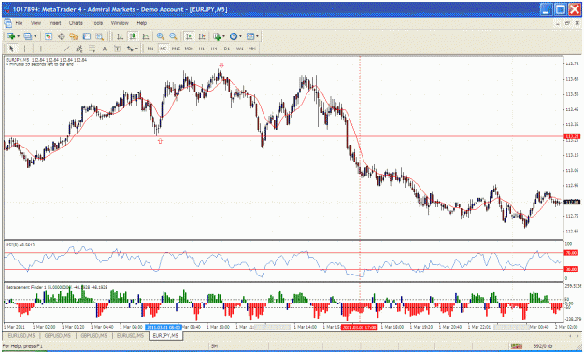Switch chart to Bar Chart mode
584x352 pixels.
[x=120, y=36]
